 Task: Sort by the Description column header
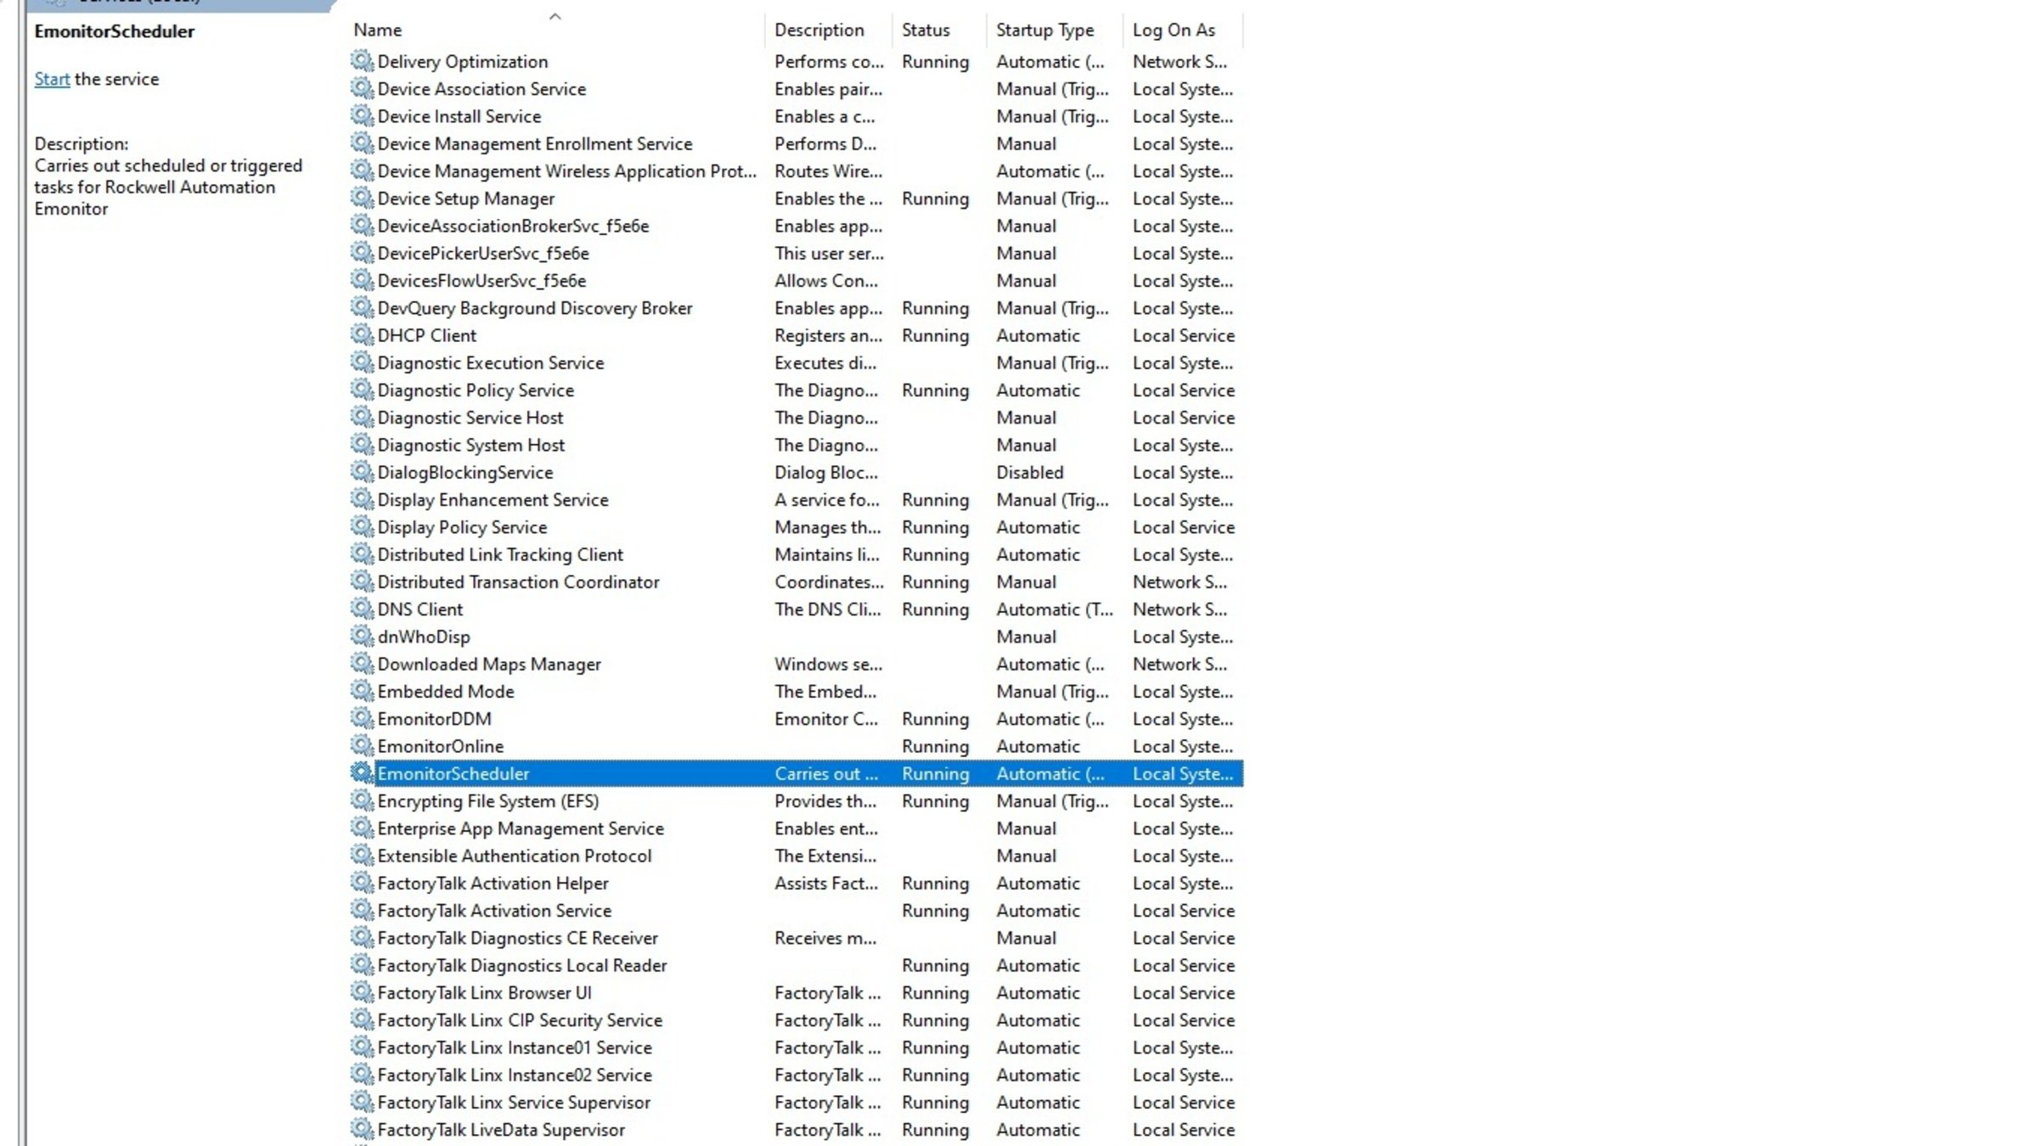coord(828,30)
